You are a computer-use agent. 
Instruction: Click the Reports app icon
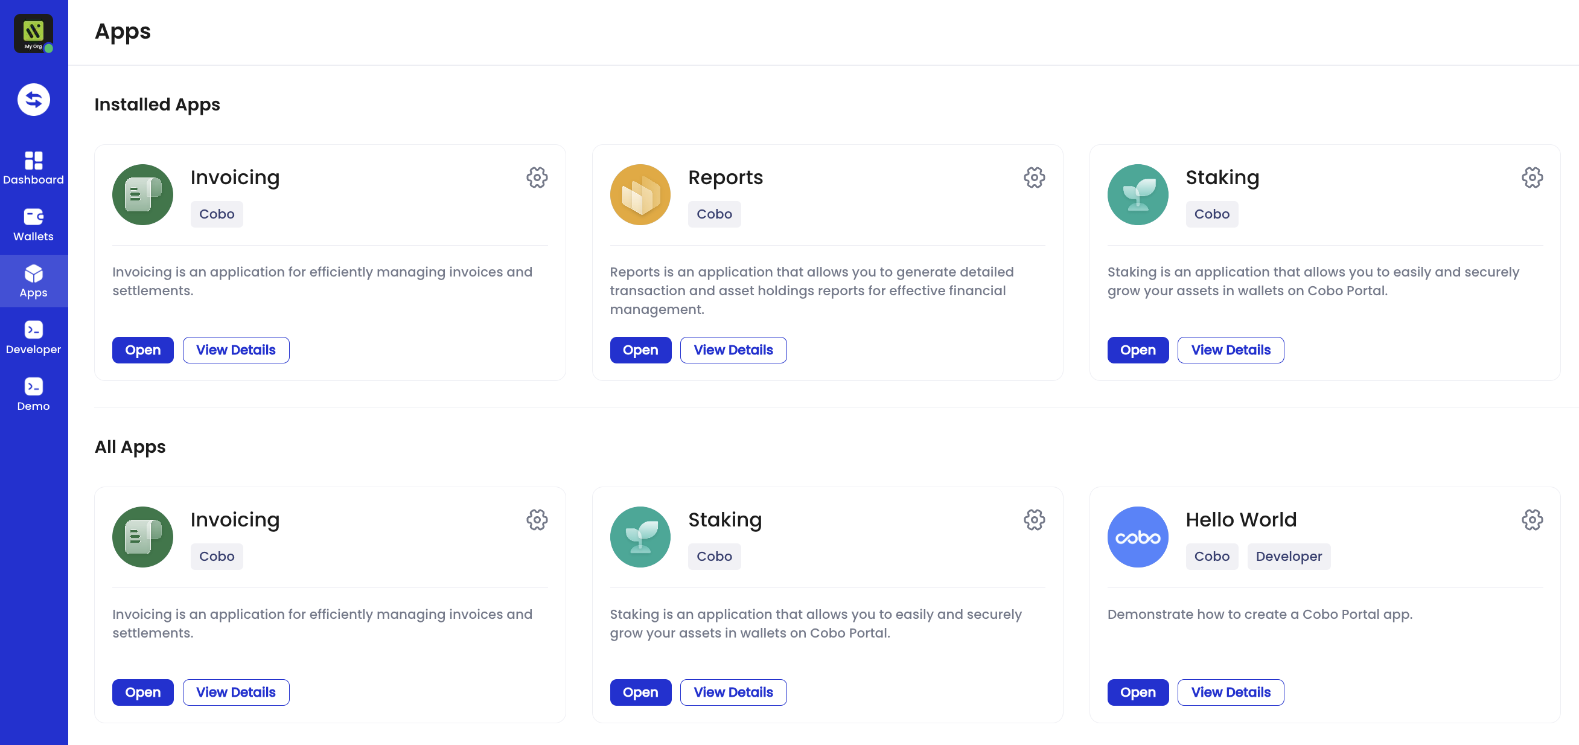pos(640,194)
